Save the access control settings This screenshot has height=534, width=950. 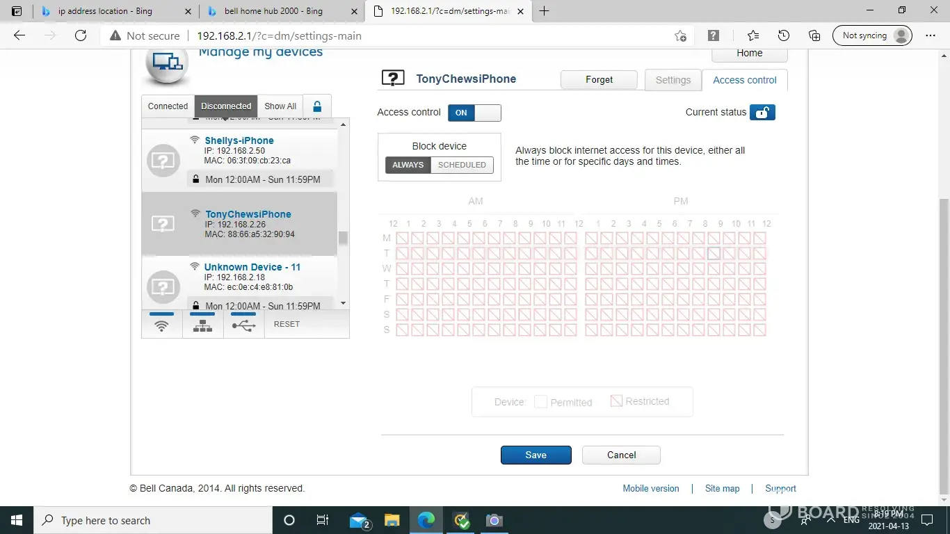click(536, 455)
